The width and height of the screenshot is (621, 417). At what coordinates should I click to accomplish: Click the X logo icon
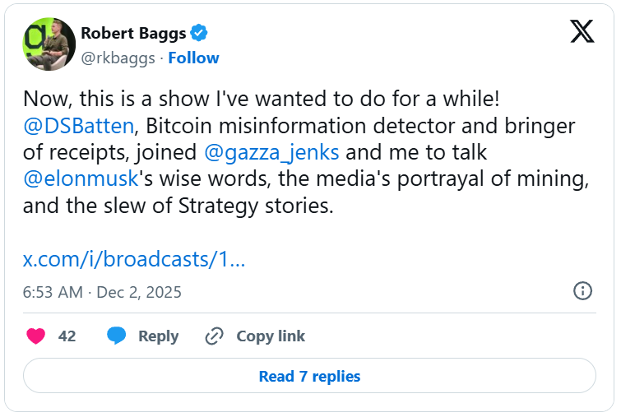pos(582,31)
